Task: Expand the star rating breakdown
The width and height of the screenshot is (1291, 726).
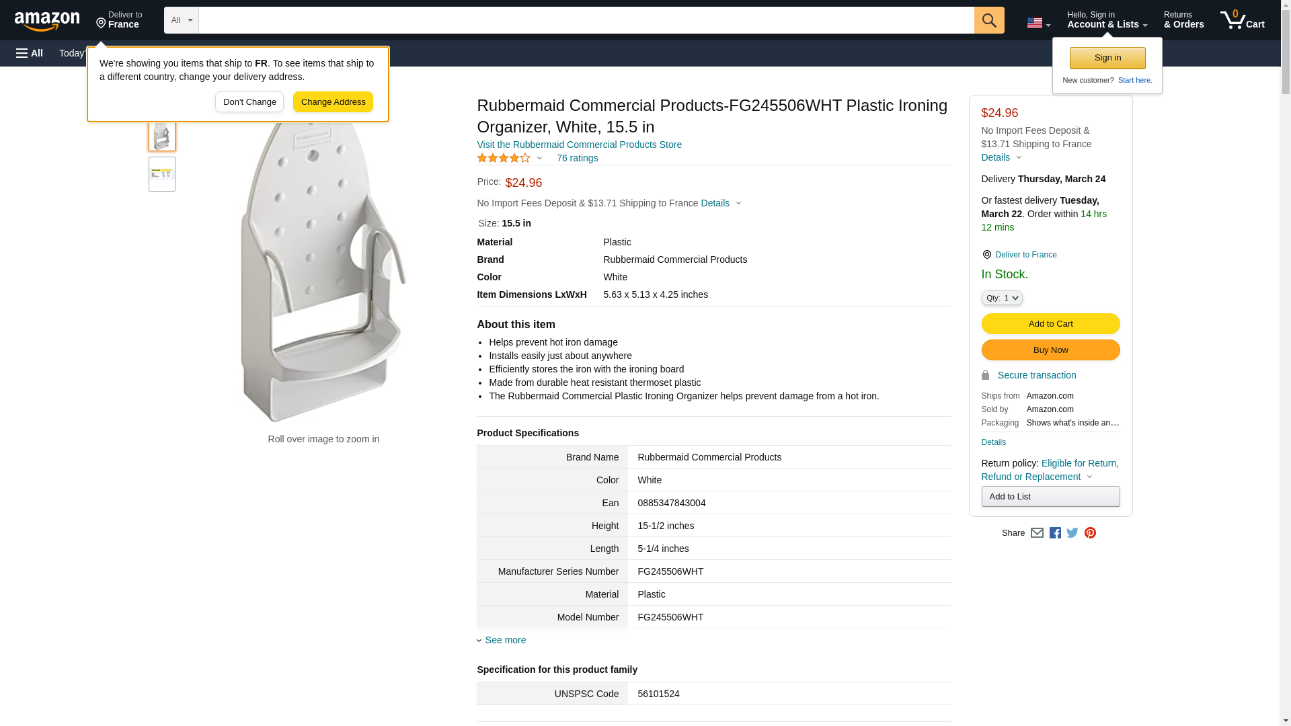Action: pyautogui.click(x=510, y=158)
